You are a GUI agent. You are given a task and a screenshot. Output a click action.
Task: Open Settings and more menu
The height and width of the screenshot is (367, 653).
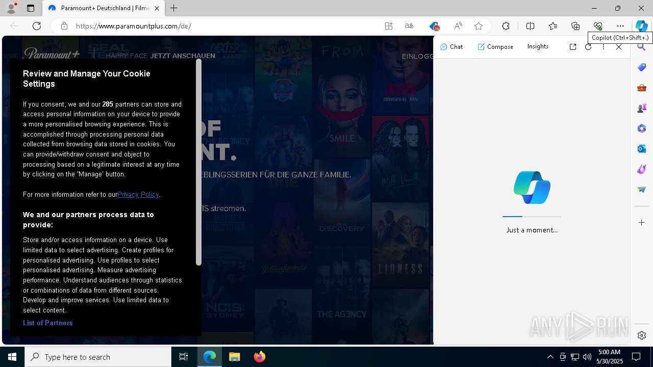(620, 26)
